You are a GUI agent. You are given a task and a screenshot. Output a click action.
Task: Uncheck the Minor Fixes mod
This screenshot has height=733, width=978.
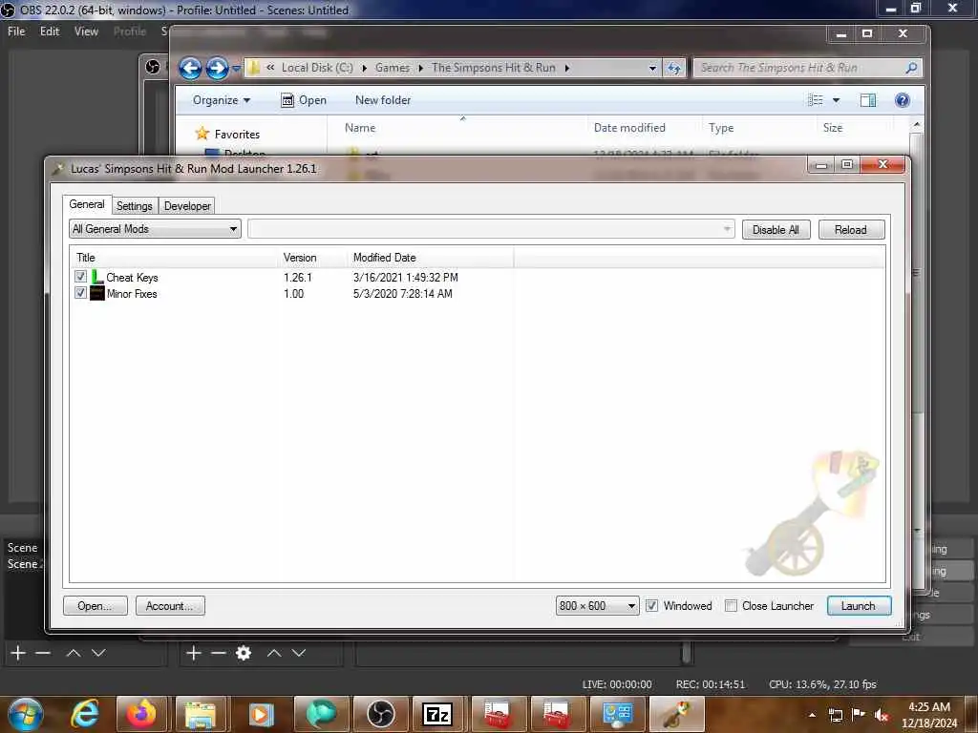click(80, 292)
